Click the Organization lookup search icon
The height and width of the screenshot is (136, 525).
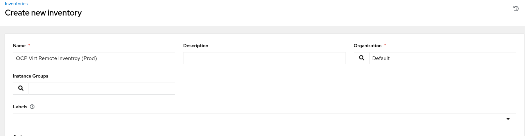(362, 58)
